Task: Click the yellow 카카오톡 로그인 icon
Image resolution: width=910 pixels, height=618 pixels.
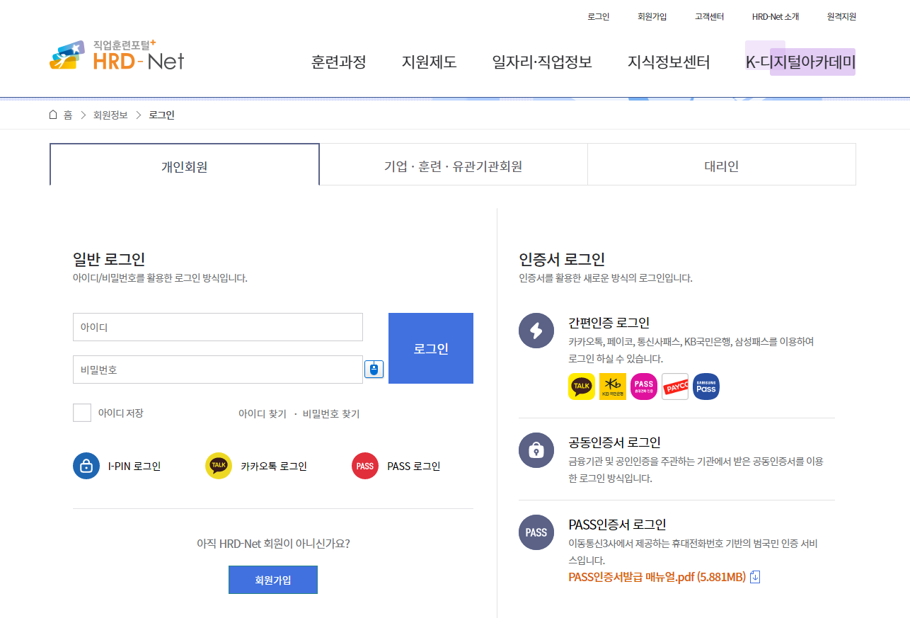Action: point(218,466)
